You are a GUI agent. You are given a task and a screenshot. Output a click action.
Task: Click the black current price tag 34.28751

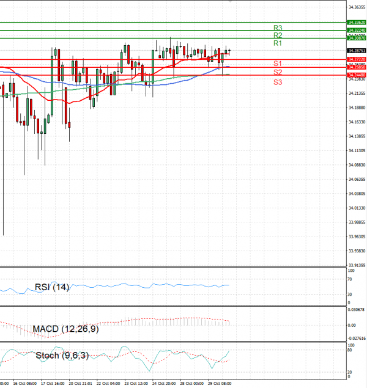(x=357, y=51)
